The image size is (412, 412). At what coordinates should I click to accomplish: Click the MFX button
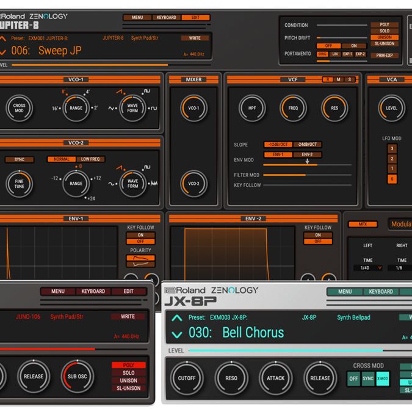click(x=363, y=224)
